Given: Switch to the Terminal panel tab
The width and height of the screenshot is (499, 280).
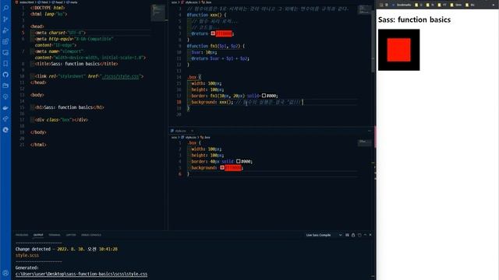Looking at the screenshot, I should [55, 235].
